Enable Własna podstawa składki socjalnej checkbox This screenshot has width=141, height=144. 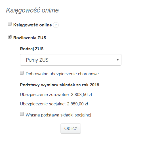pos(22,114)
